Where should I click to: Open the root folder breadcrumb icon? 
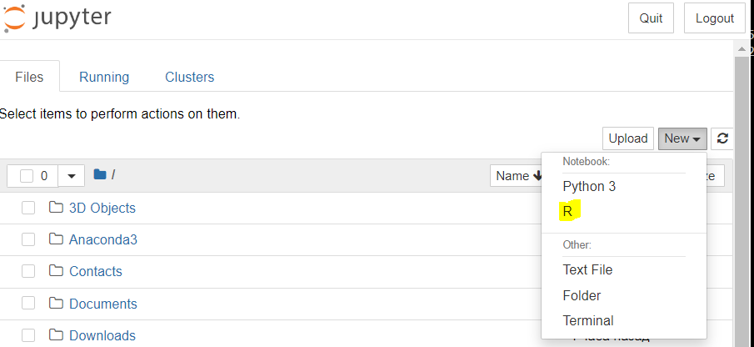99,174
